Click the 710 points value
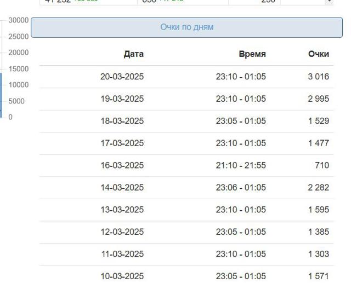 click(x=322, y=165)
